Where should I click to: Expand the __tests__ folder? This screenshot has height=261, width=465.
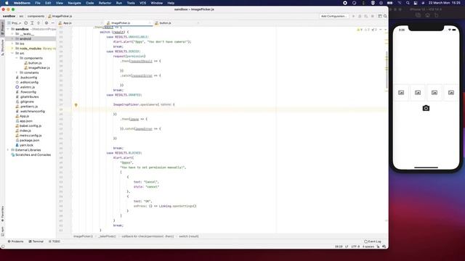click(12, 34)
